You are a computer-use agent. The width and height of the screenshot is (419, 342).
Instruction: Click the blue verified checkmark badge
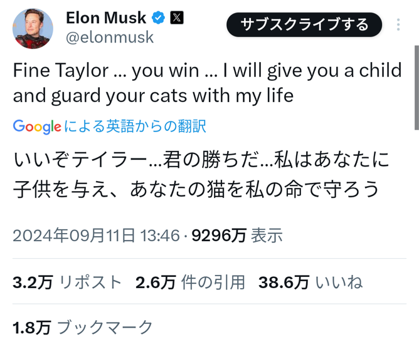(159, 18)
